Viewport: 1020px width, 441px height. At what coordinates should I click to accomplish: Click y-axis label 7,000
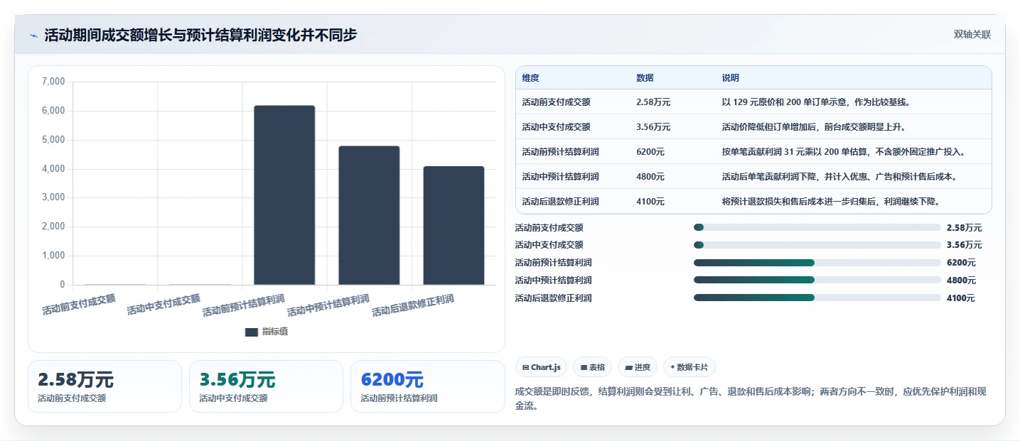coord(53,82)
